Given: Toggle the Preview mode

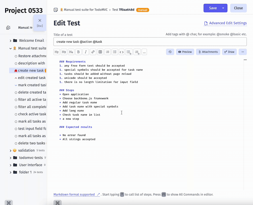Looking at the screenshot, I should (185, 52).
